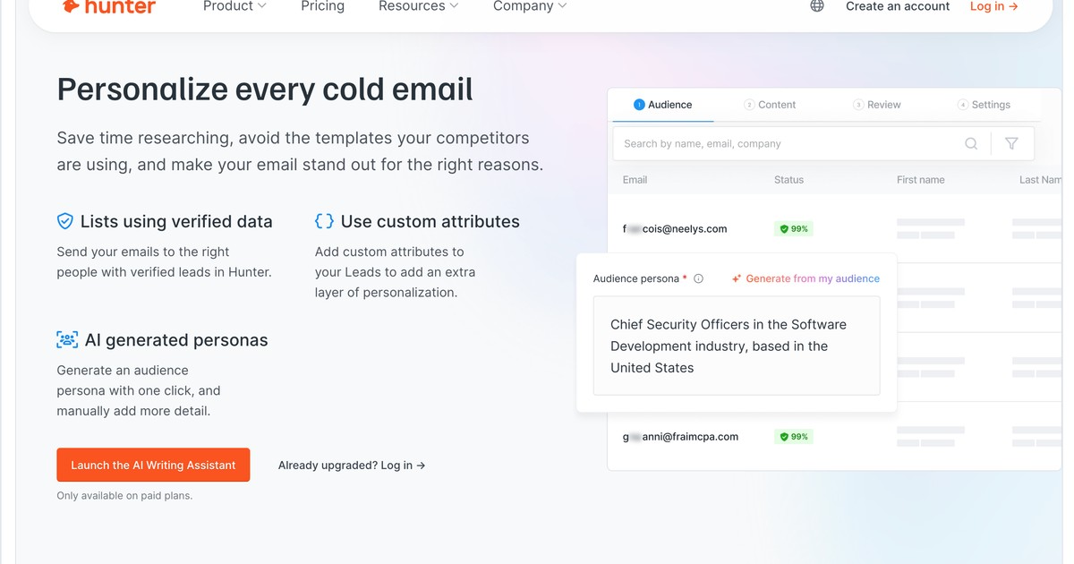Launch the AI Writing Assistant

click(x=153, y=465)
